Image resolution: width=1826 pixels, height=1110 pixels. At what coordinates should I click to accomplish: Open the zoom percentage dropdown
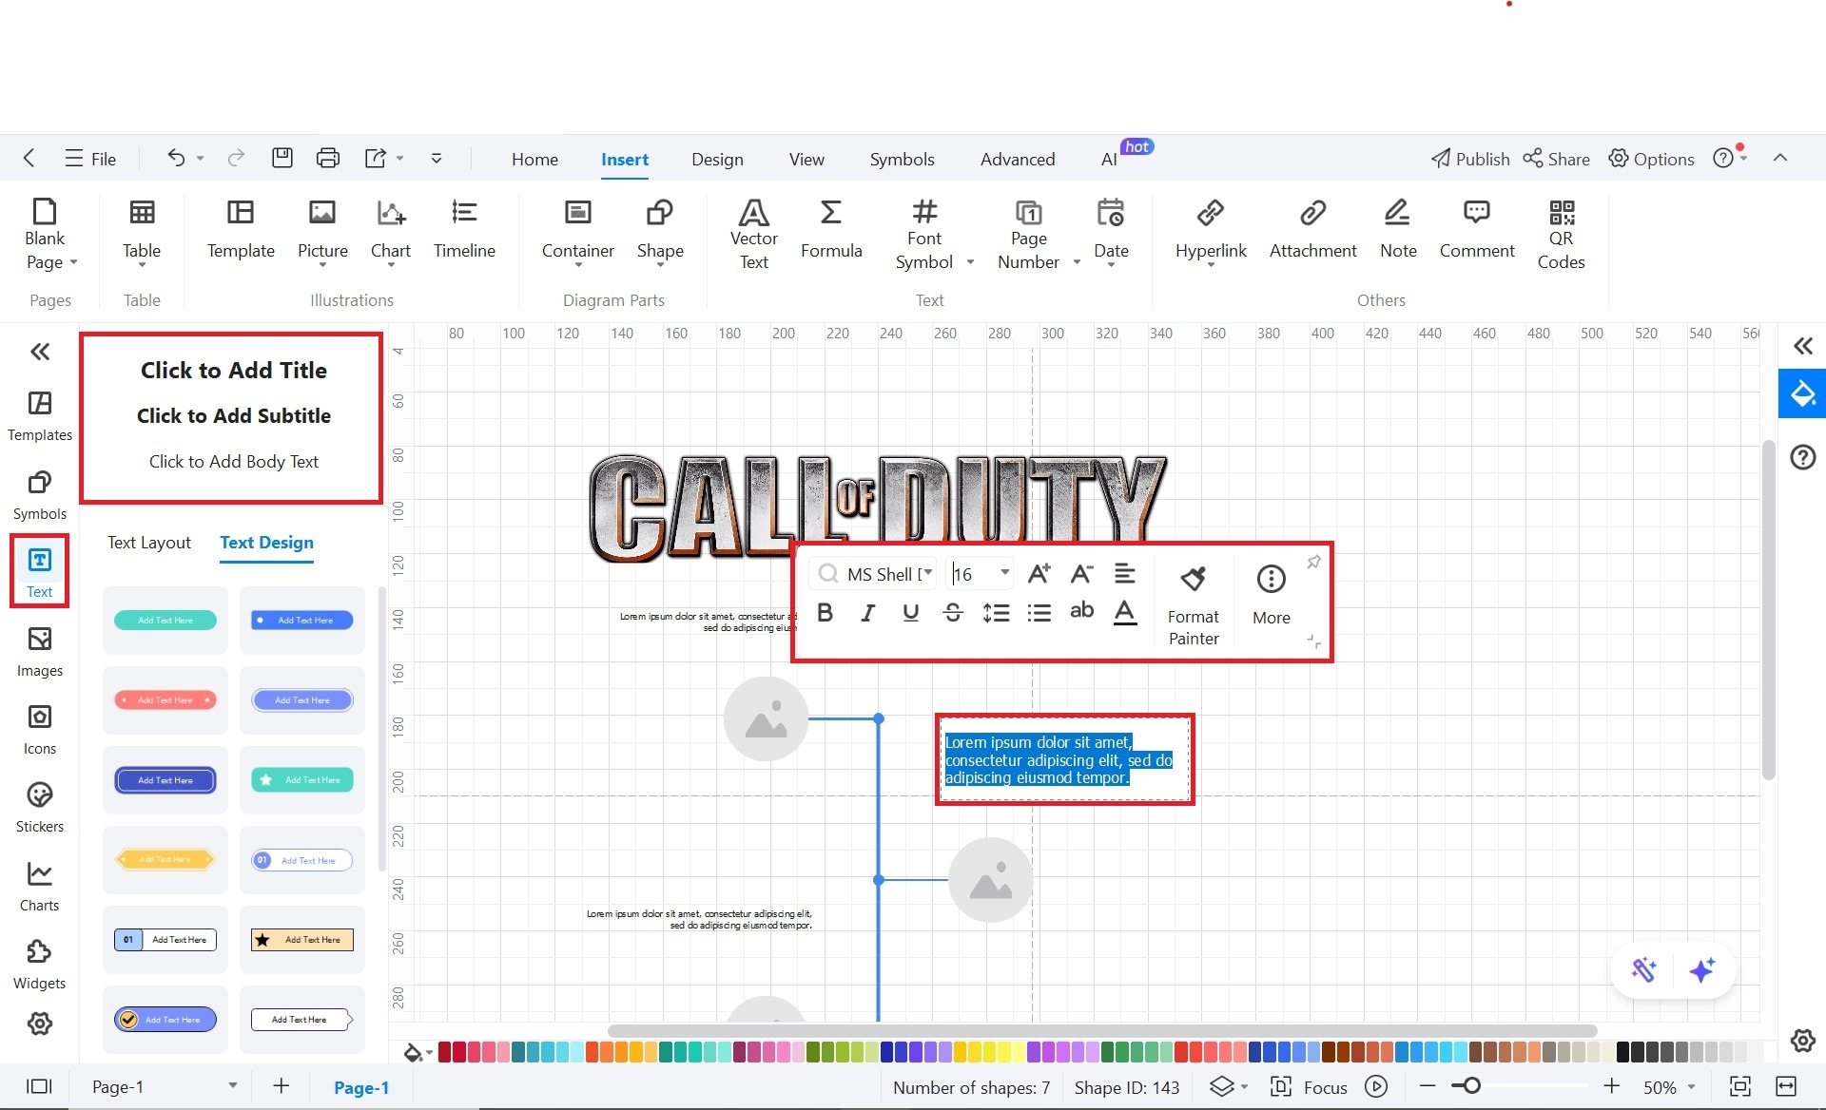pos(1691,1087)
